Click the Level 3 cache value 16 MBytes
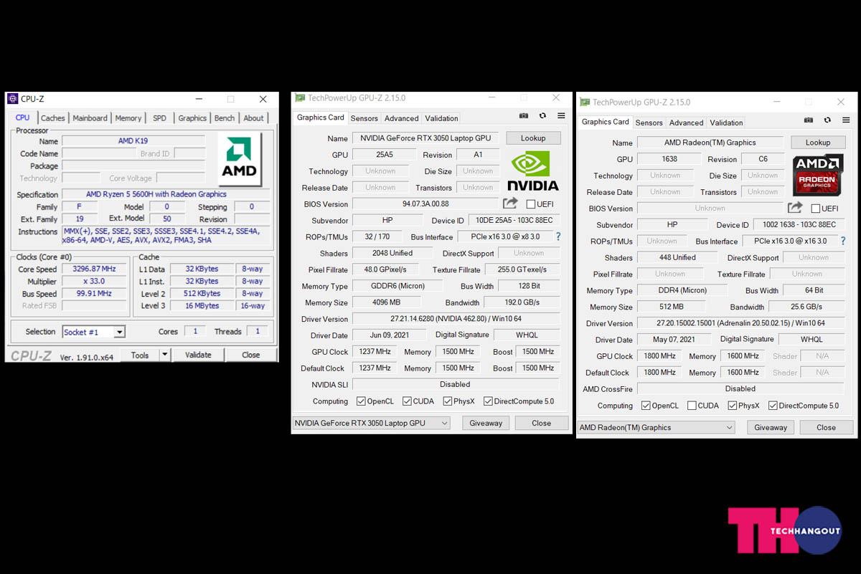 202,305
